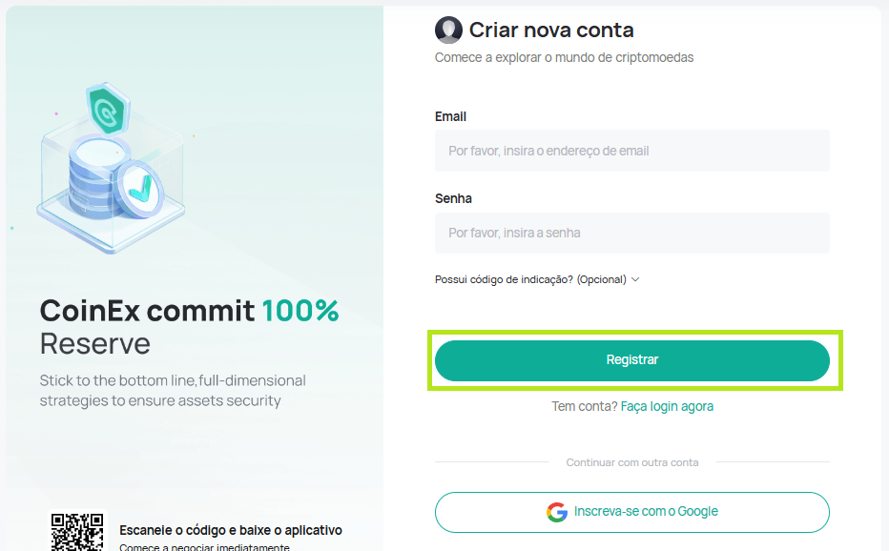Open the Faça login agora link
889x551 pixels.
[x=667, y=407]
